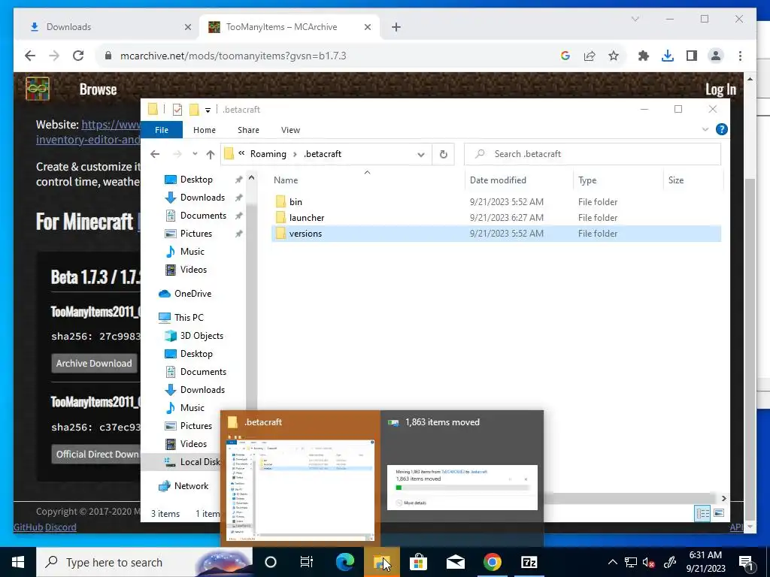The image size is (770, 577).
Task: Expand the Explorer ribbon chevron
Action: pyautogui.click(x=705, y=129)
